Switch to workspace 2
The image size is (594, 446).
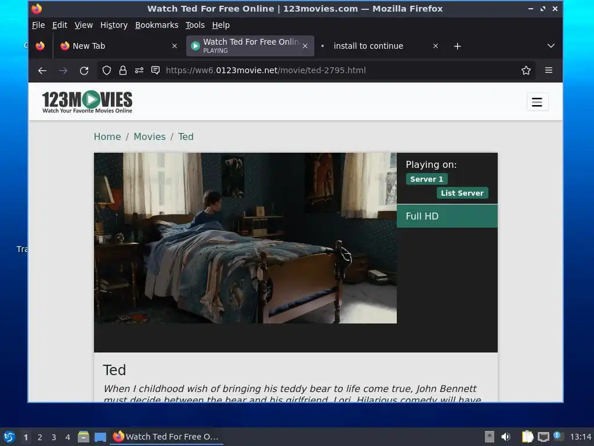click(x=40, y=437)
